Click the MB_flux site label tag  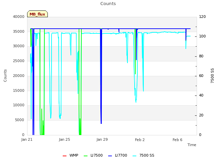click(x=37, y=14)
